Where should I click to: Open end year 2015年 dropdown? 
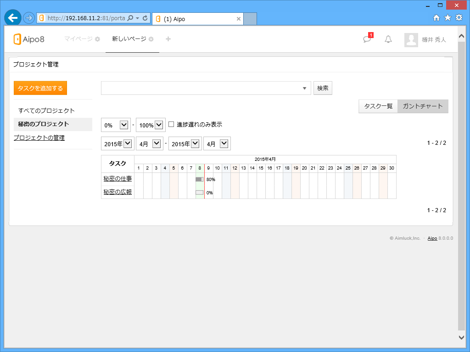(185, 143)
